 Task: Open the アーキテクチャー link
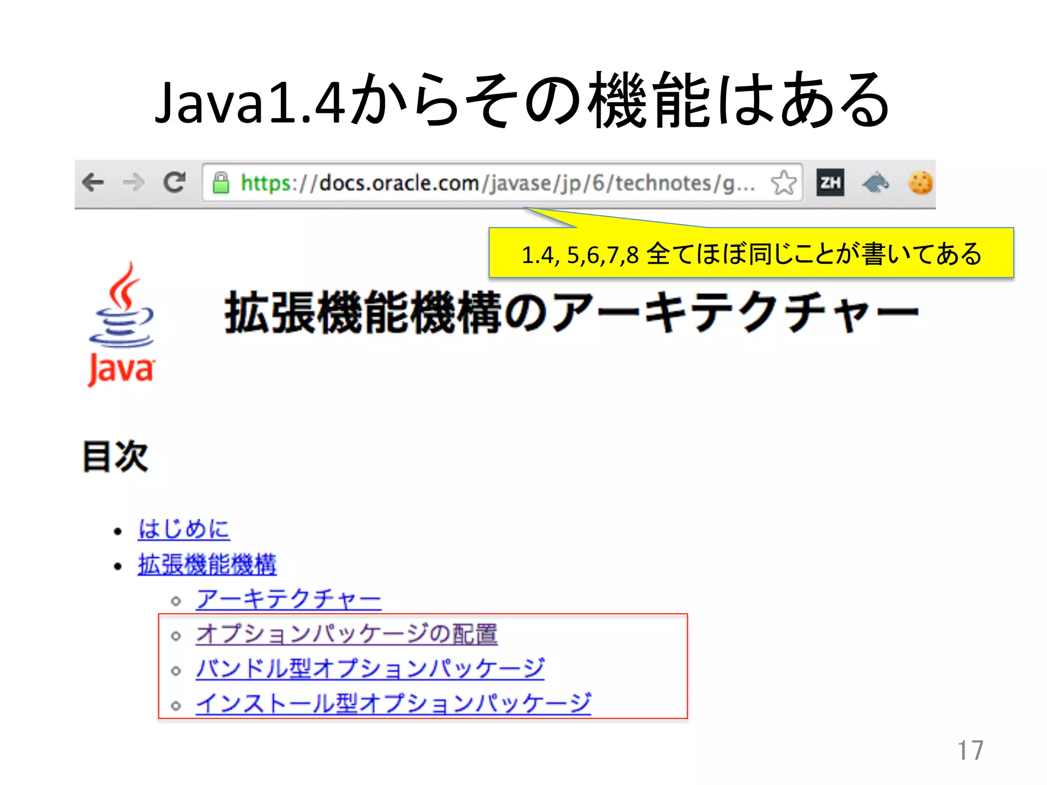(289, 599)
